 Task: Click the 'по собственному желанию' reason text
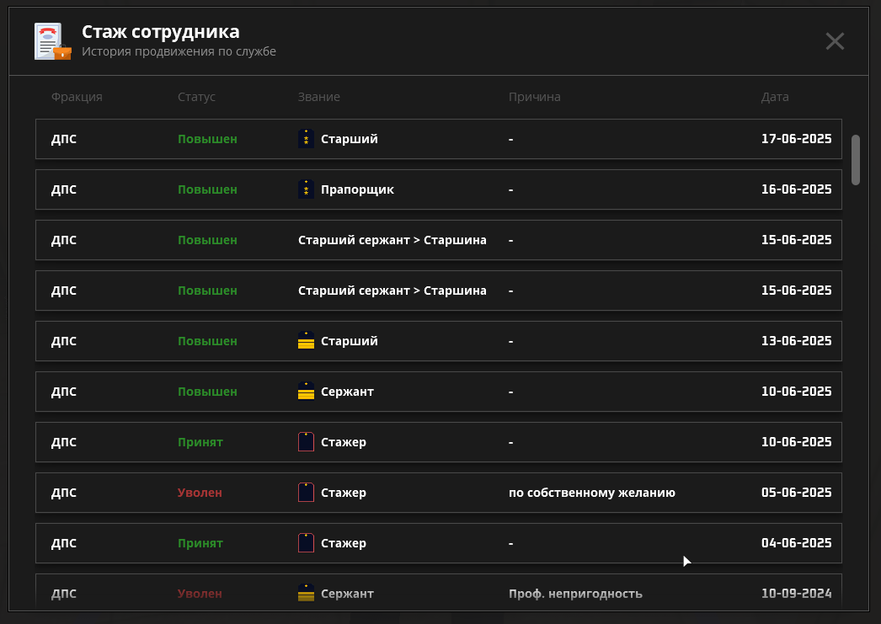[x=591, y=493]
